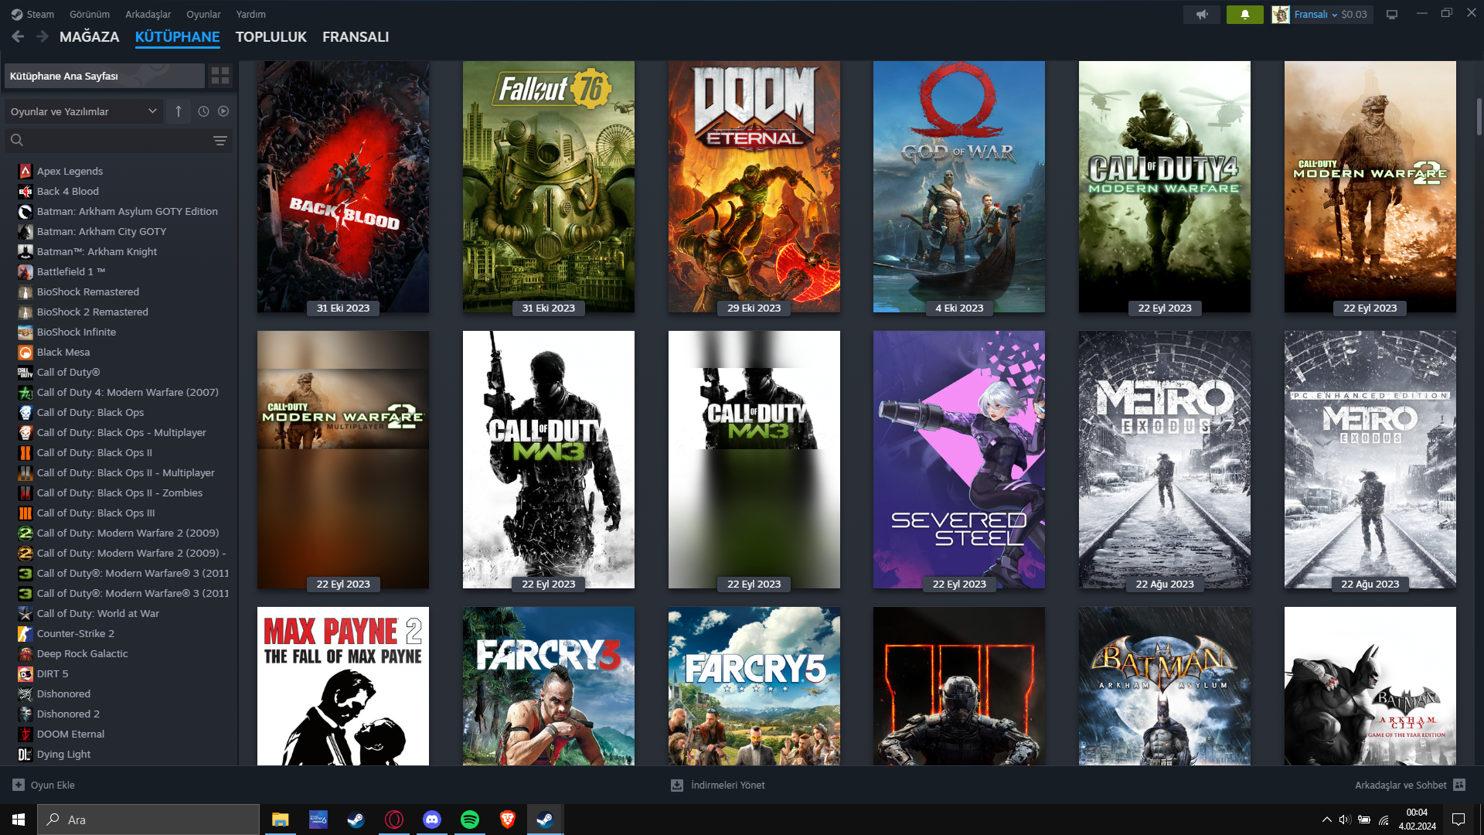
Task: Open the Arkadaşlar menu
Action: tap(148, 15)
